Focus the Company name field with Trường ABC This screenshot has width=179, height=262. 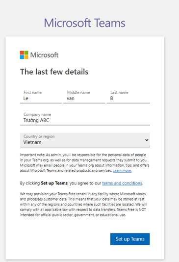[x=85, y=118]
